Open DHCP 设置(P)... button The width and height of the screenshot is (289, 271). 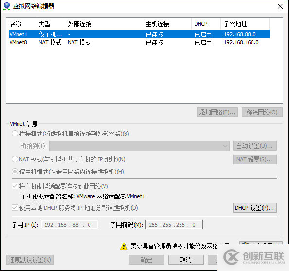(x=255, y=208)
